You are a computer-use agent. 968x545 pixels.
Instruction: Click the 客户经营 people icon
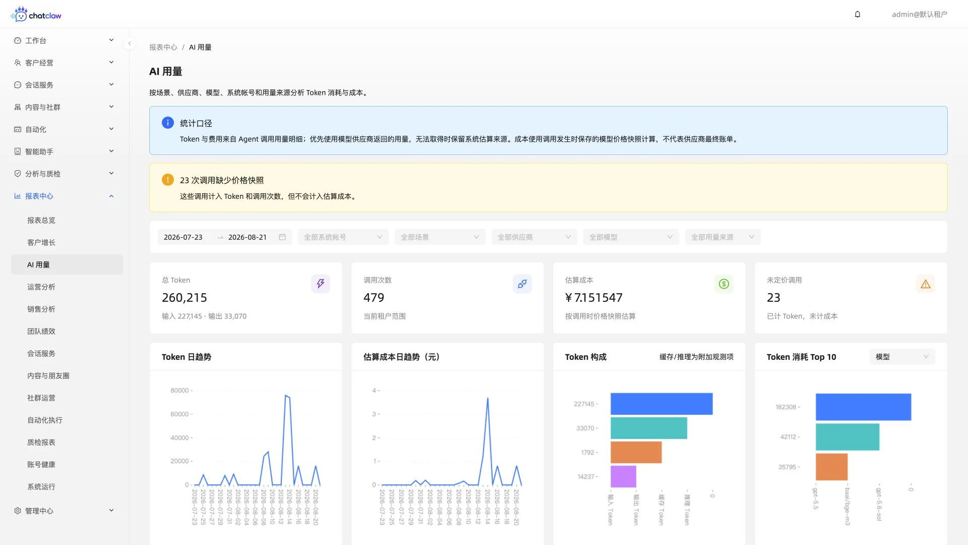18,63
